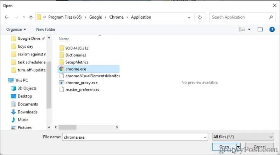The image size is (280, 155).
Task: Open the Organize menu
Action: coord(16,29)
